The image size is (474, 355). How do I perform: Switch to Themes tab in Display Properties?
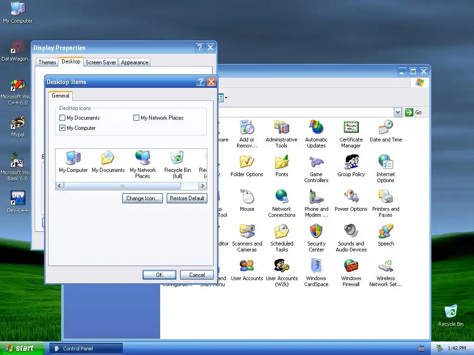coord(47,62)
